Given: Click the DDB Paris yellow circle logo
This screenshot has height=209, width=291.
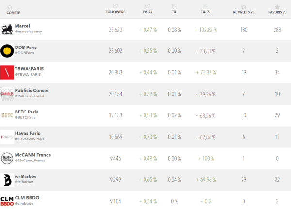Looking at the screenshot, I should (7, 50).
